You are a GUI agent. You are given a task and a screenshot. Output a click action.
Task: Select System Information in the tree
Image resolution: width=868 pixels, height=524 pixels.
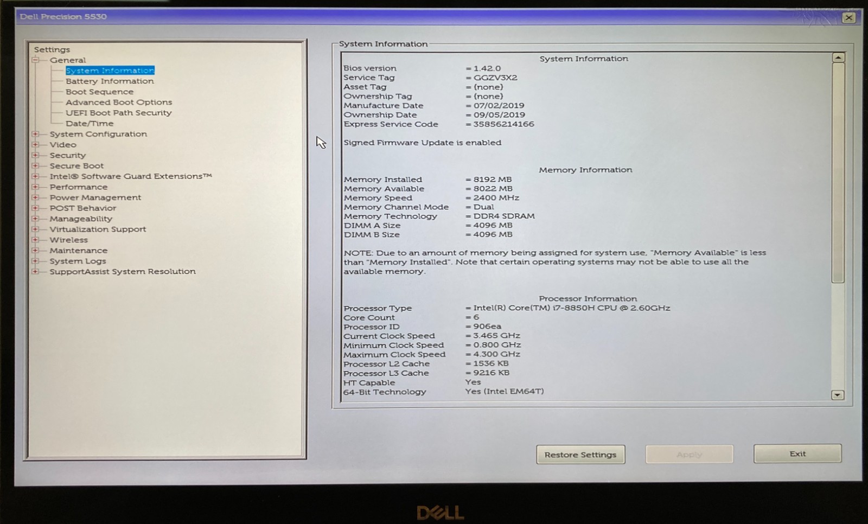pos(110,71)
